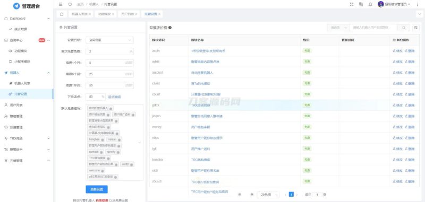425x202 pixels.
Task: Open table column settings icon
Action: 415,28
